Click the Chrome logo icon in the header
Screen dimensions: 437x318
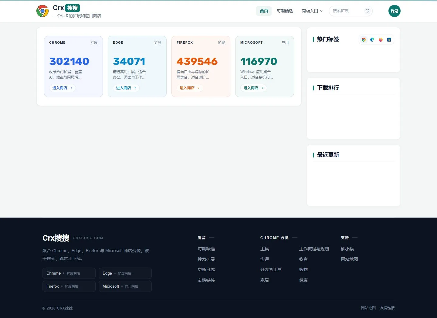click(x=42, y=11)
